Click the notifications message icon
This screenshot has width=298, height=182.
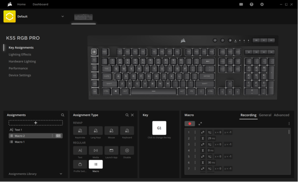tap(241, 4)
